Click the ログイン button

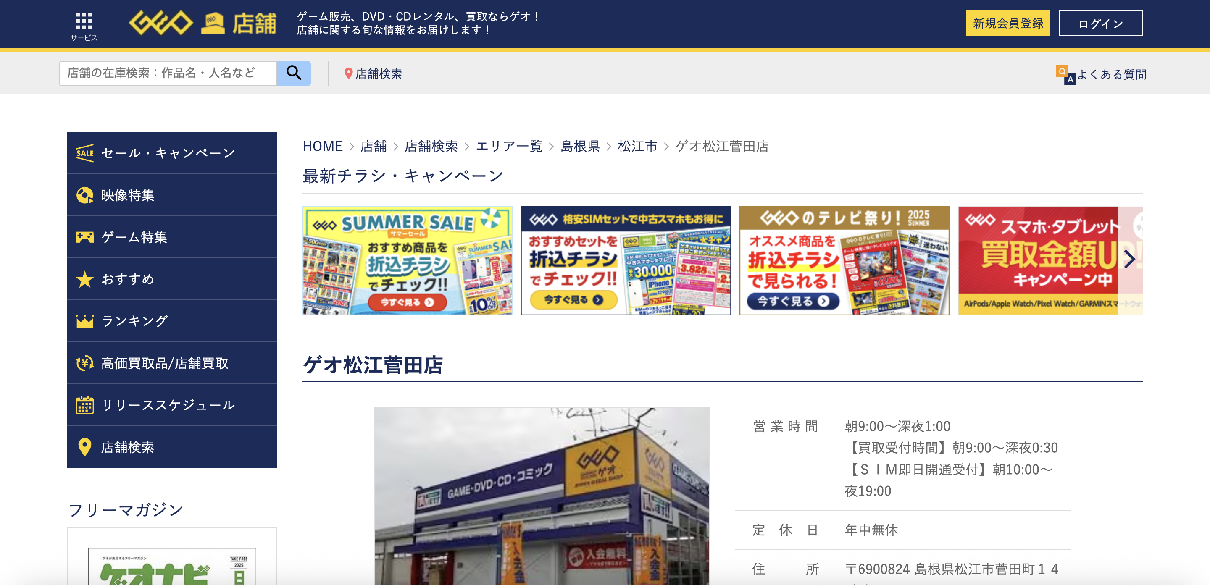pos(1100,23)
